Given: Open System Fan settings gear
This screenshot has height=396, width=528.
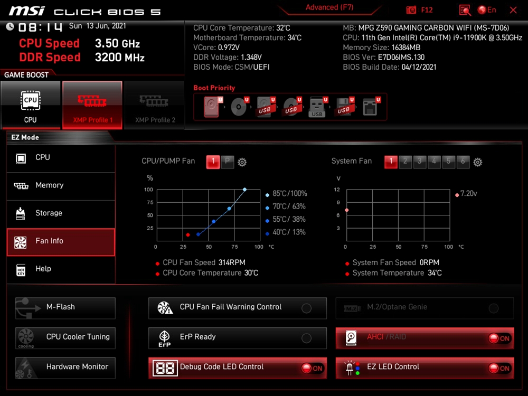Looking at the screenshot, I should pyautogui.click(x=477, y=162).
